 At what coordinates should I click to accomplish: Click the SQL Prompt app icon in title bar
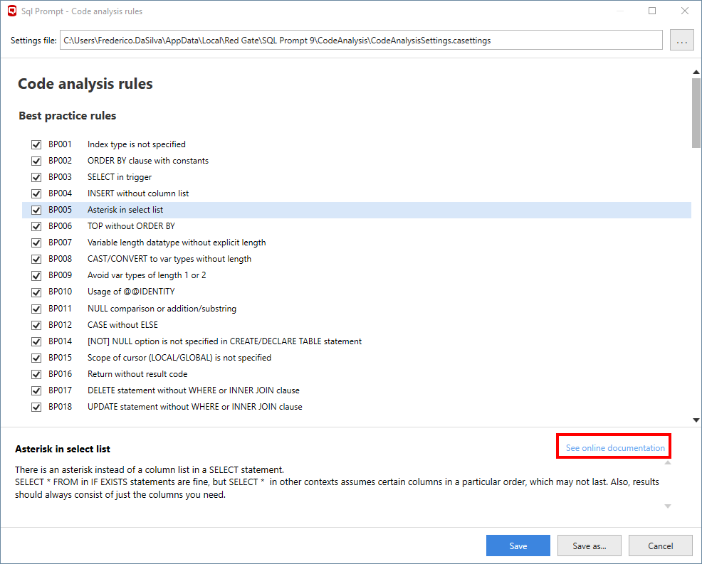pyautogui.click(x=11, y=11)
